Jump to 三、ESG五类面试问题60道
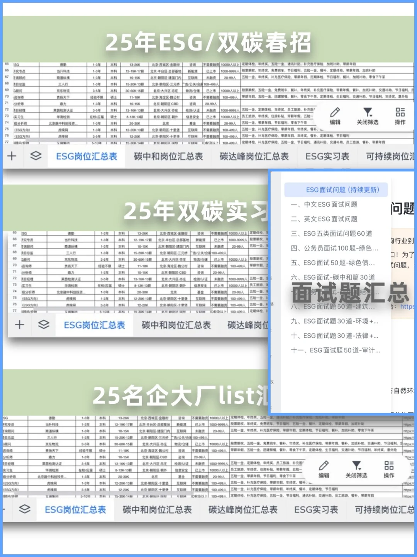Image resolution: width=417 pixels, height=557 pixels. [x=332, y=234]
